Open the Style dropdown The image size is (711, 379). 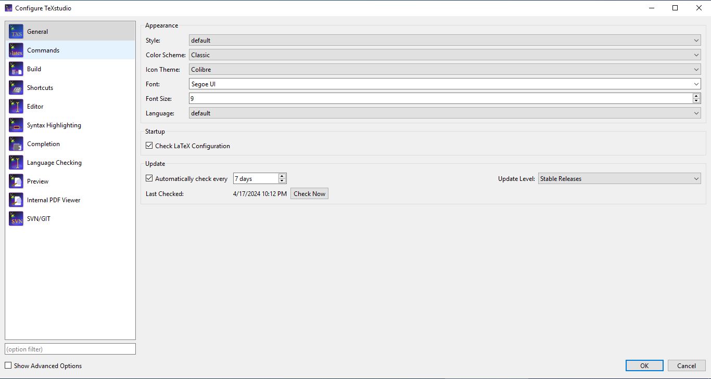click(445, 40)
